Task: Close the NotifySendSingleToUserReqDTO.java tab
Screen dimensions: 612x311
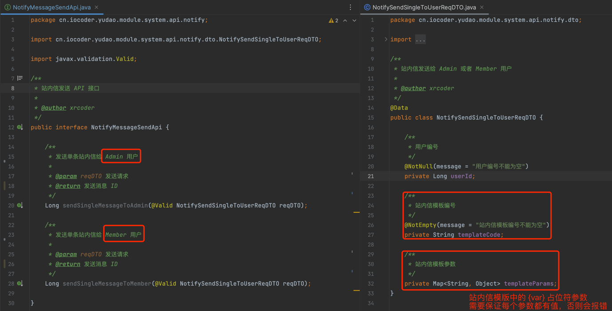Action: coord(482,8)
